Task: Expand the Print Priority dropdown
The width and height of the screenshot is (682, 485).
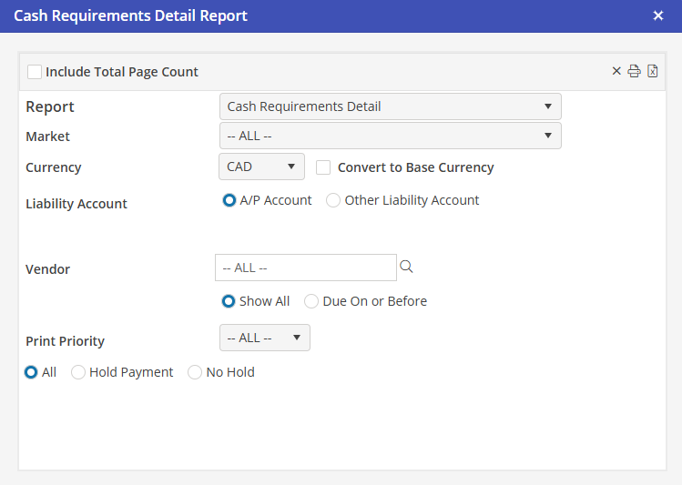Action: coord(264,338)
